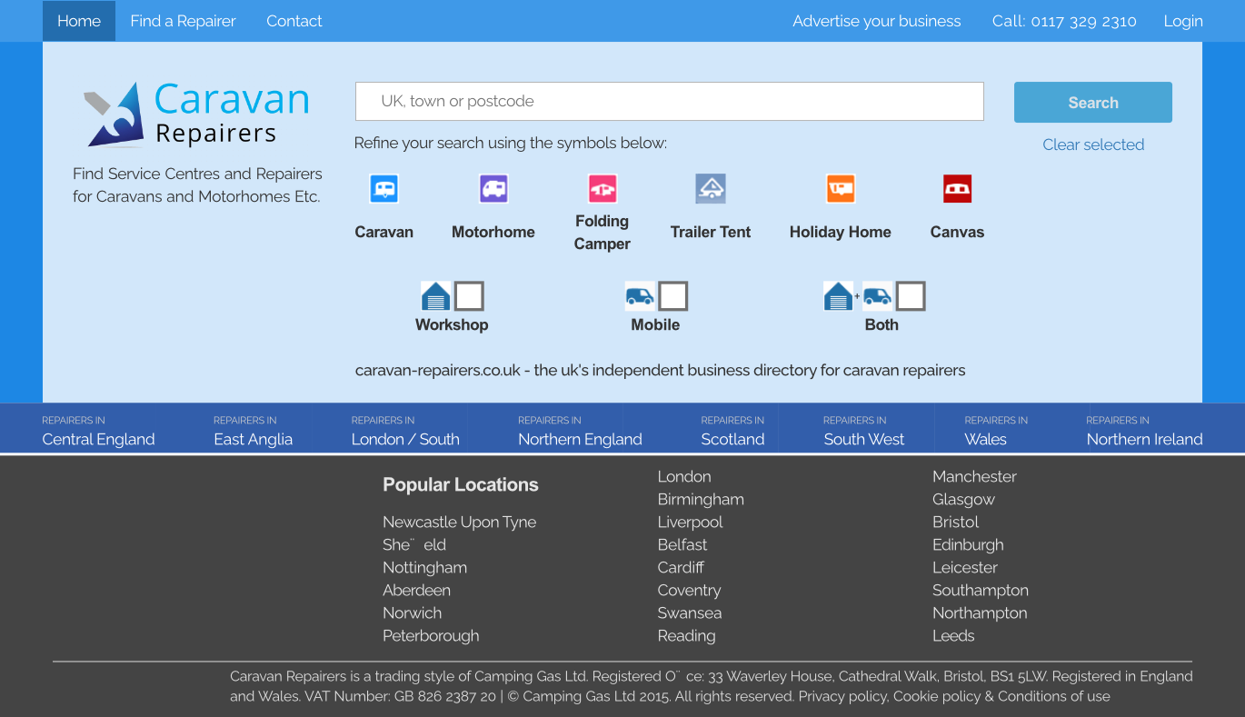Click the Edinburgh location link

pyautogui.click(x=968, y=544)
